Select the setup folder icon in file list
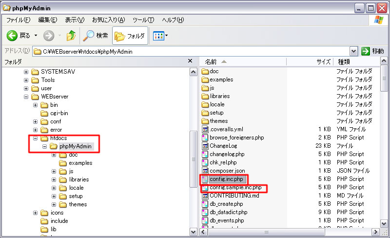Screen dimensions: 390x238 205,113
